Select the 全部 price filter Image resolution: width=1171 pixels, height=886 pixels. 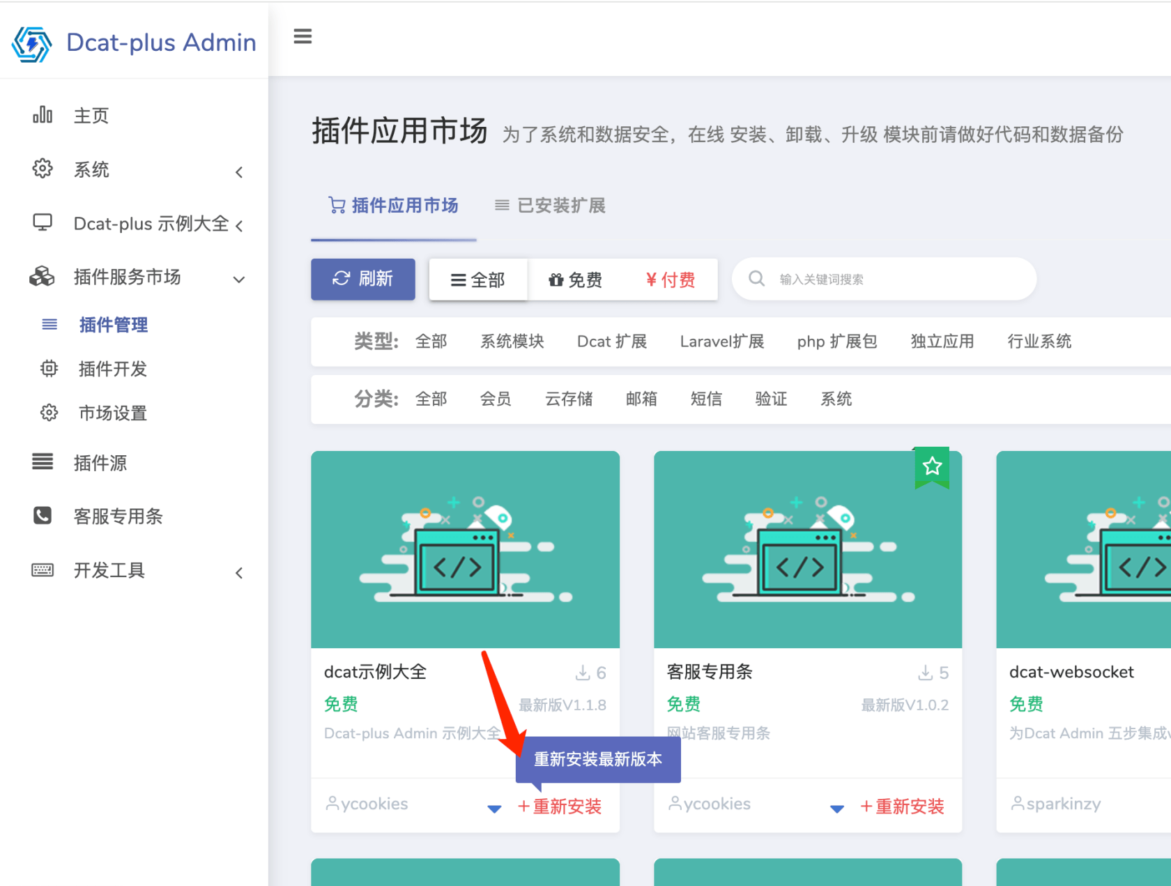click(x=478, y=280)
